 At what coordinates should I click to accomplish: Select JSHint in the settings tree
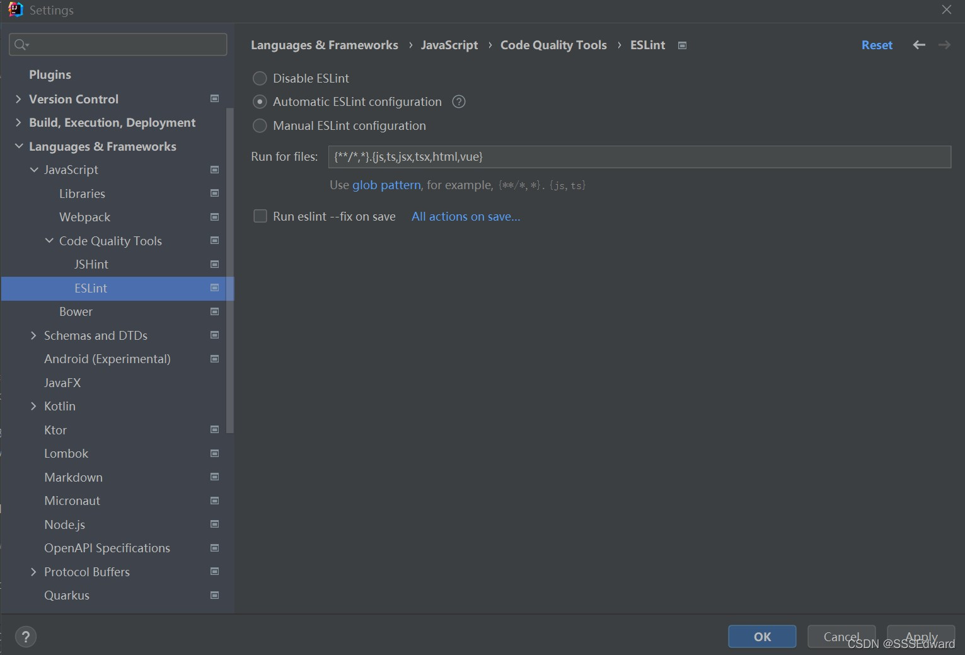click(91, 264)
